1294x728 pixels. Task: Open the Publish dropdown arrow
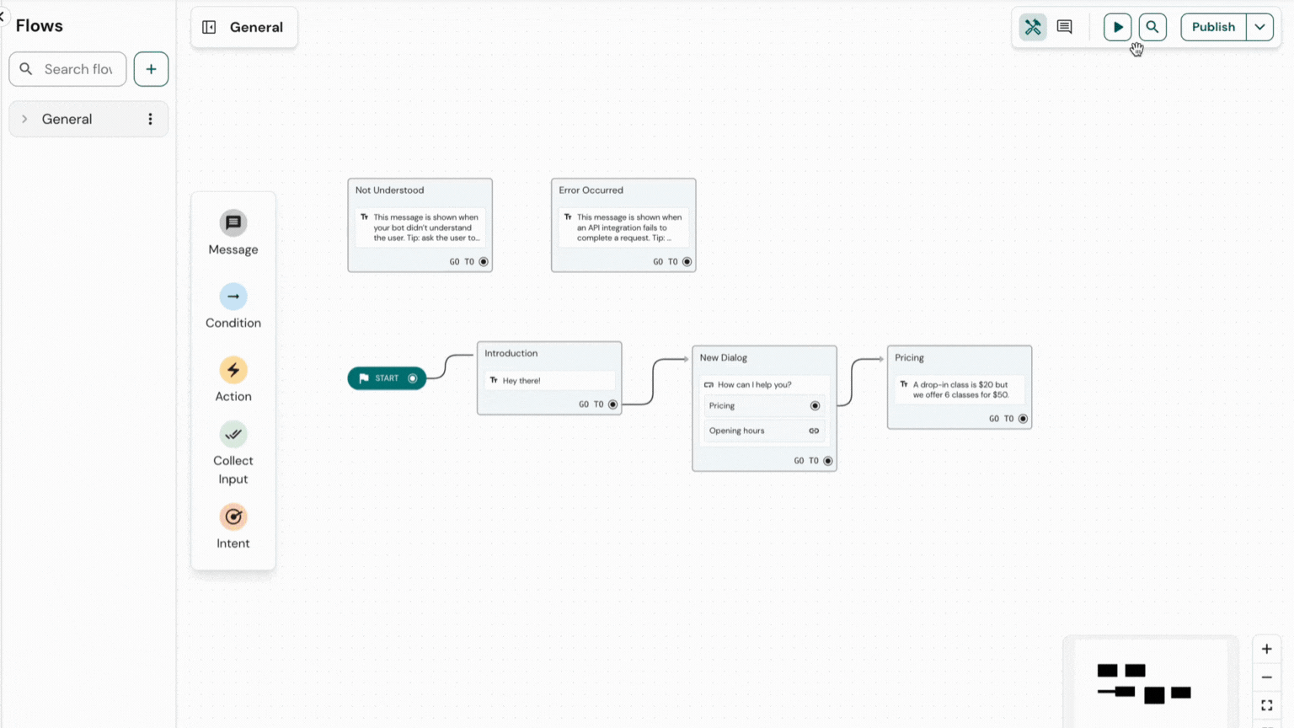coord(1259,26)
